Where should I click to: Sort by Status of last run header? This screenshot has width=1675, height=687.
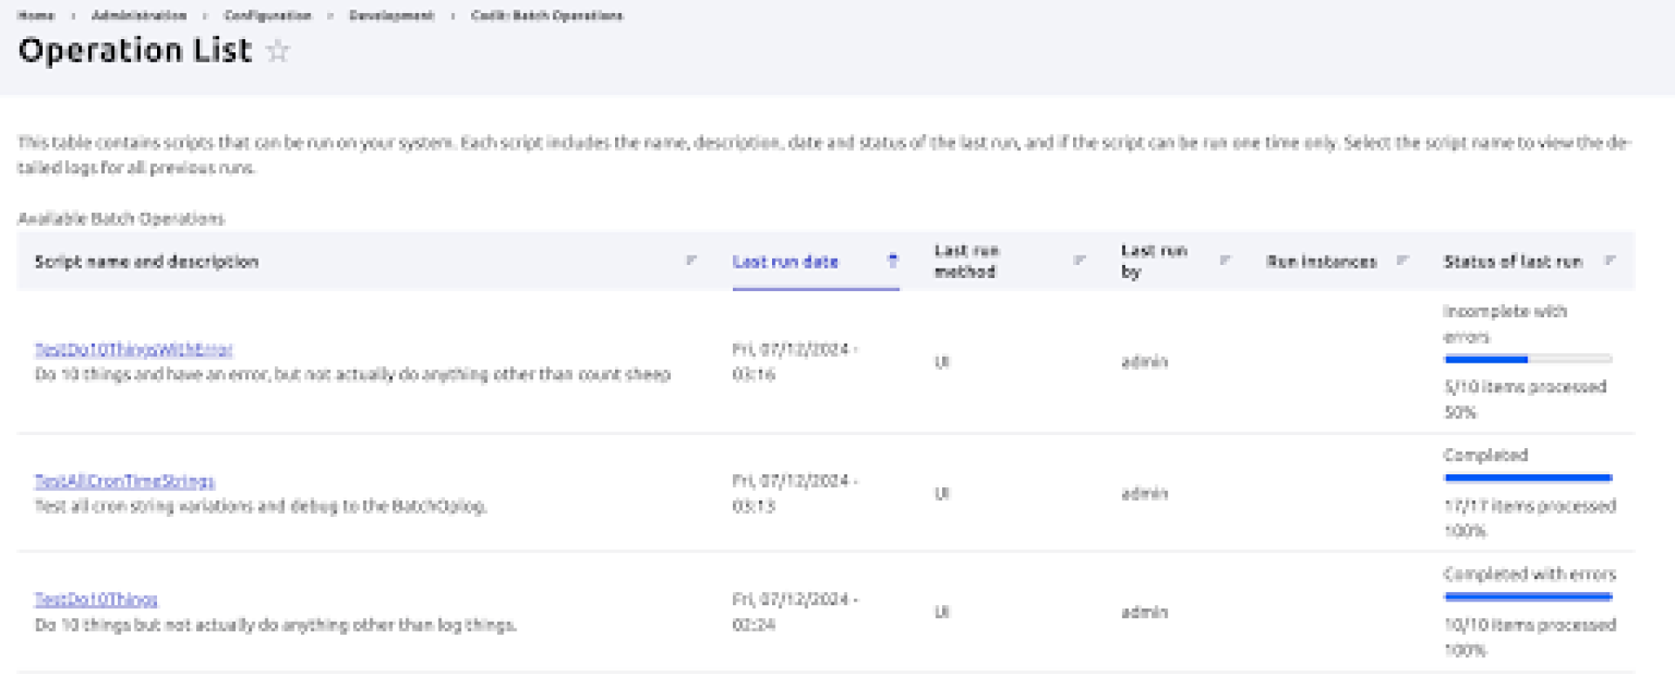[x=1513, y=262]
